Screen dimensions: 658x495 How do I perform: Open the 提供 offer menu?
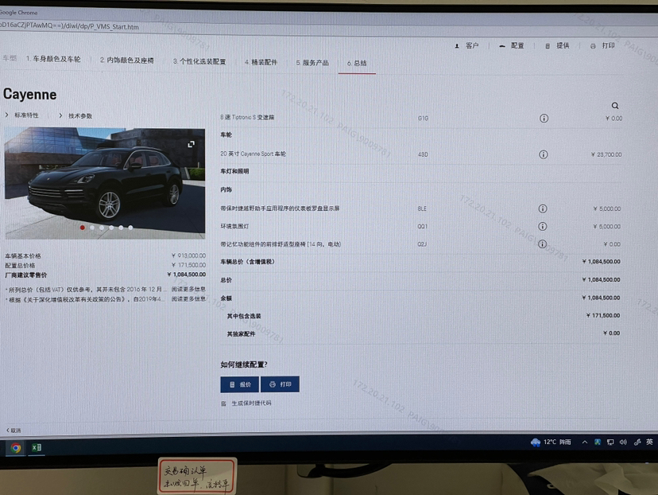[558, 45]
